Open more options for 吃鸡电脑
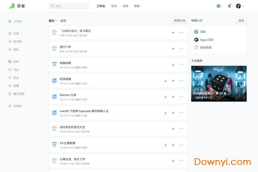Screen dimensions: 258x172 point(181,81)
